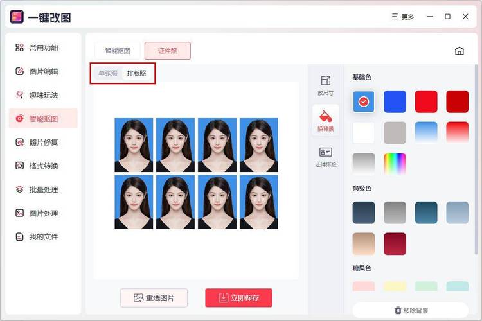482x321 pixels.
Task: Select the red gradient swatch
Action: click(x=458, y=133)
